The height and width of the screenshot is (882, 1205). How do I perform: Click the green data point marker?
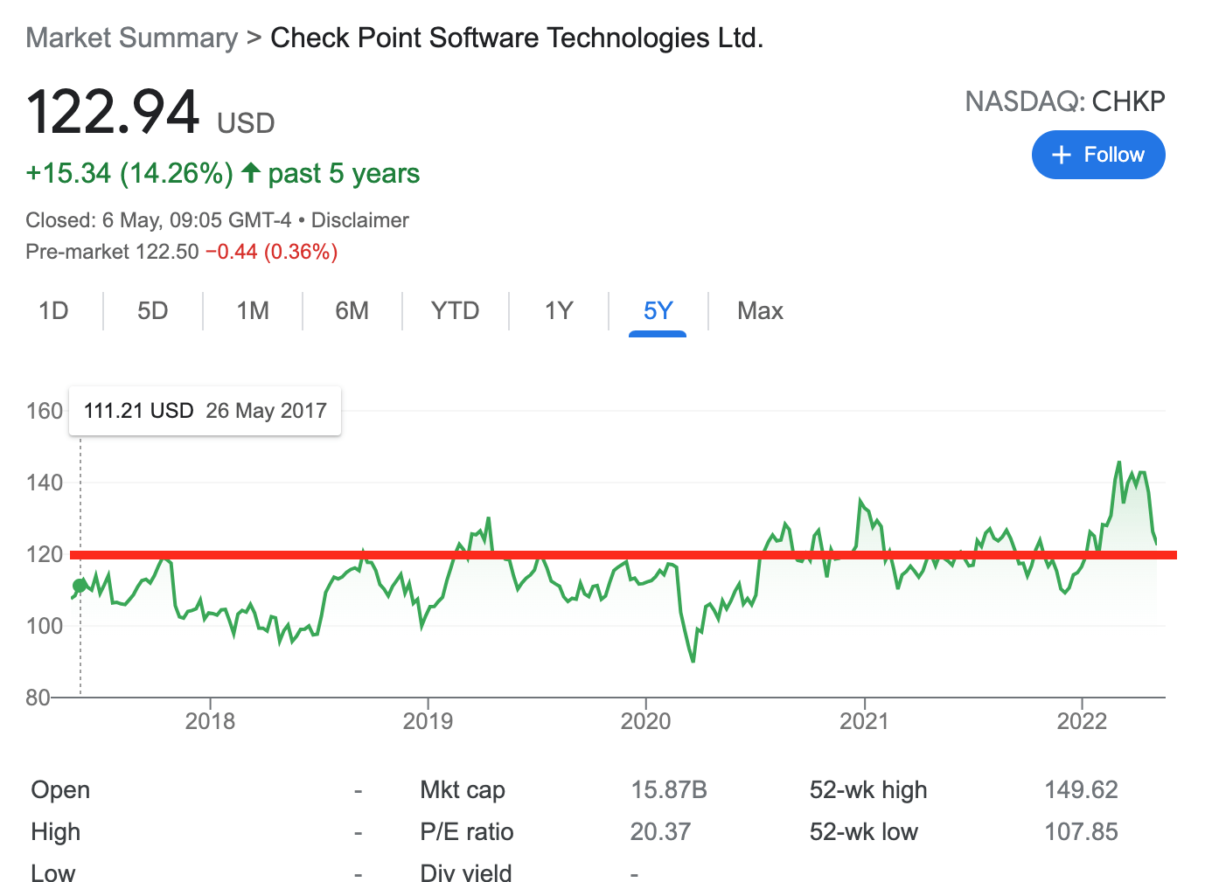point(80,586)
